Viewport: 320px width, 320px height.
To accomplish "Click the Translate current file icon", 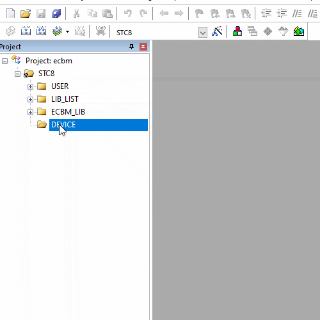I will pos(10,31).
